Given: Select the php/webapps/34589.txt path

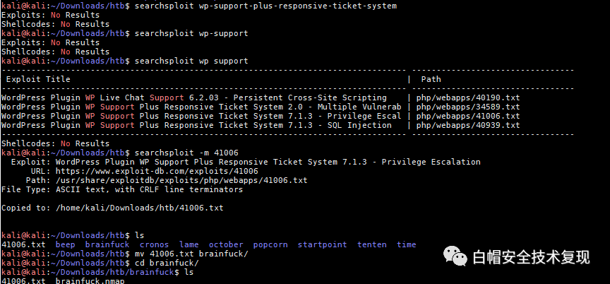Looking at the screenshot, I should pos(467,107).
